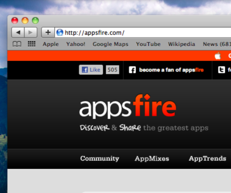
Task: Zoom window with the green button
Action: 35,20
